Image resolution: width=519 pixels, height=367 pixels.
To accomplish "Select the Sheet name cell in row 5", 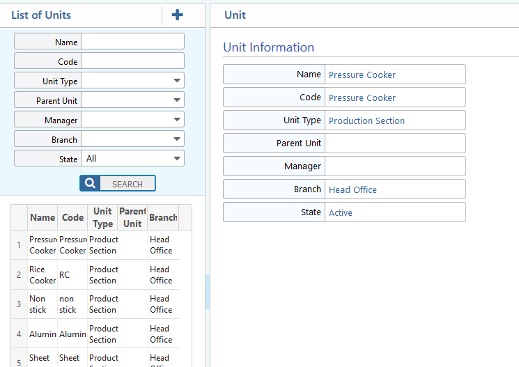I will 42,358.
